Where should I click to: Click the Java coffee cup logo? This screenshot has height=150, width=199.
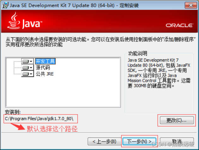click(x=14, y=20)
